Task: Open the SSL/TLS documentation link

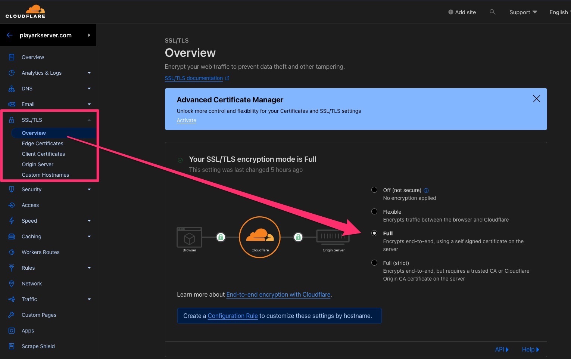Action: (x=194, y=78)
